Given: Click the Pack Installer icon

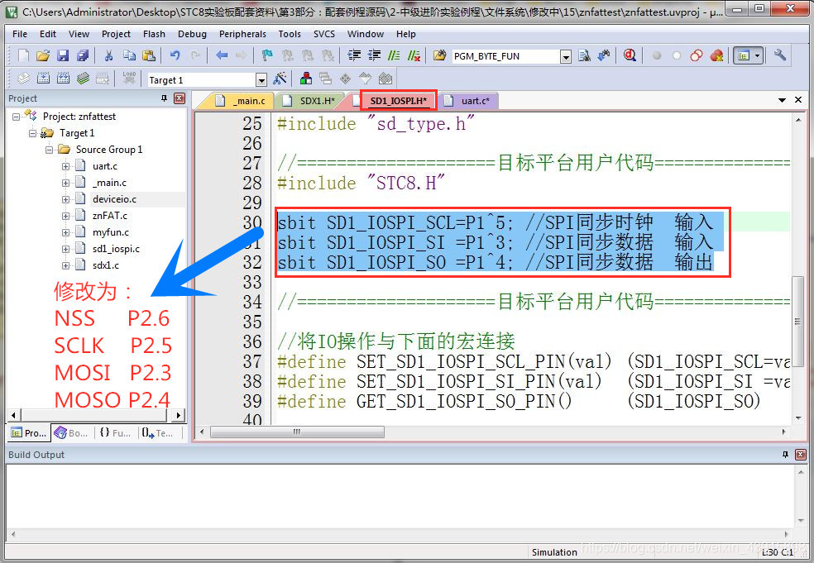Looking at the screenshot, I should pos(385,79).
